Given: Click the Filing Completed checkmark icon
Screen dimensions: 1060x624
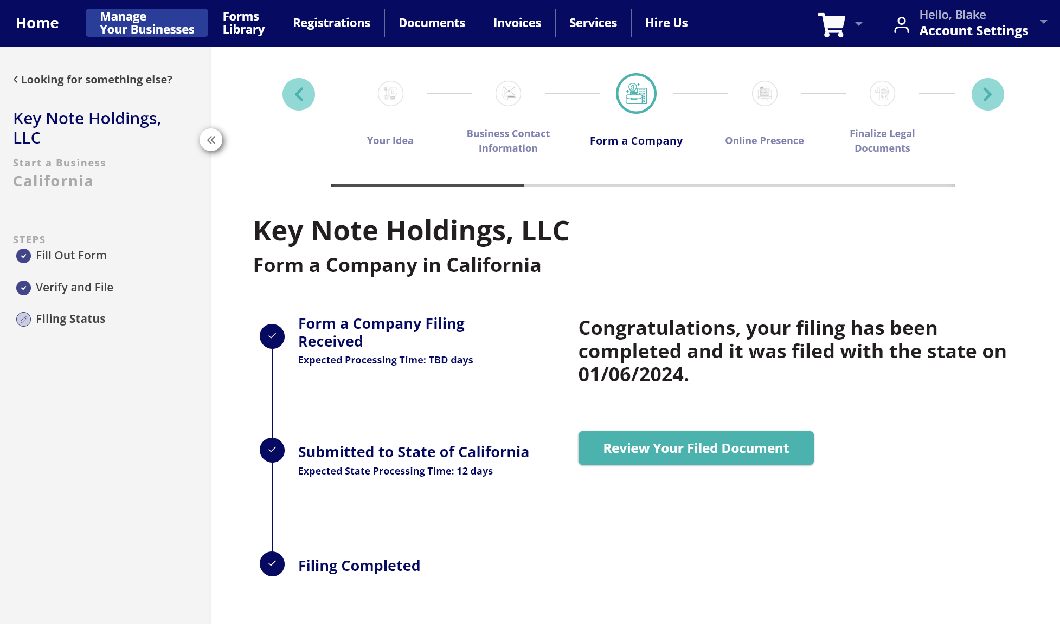Looking at the screenshot, I should pos(272,564).
